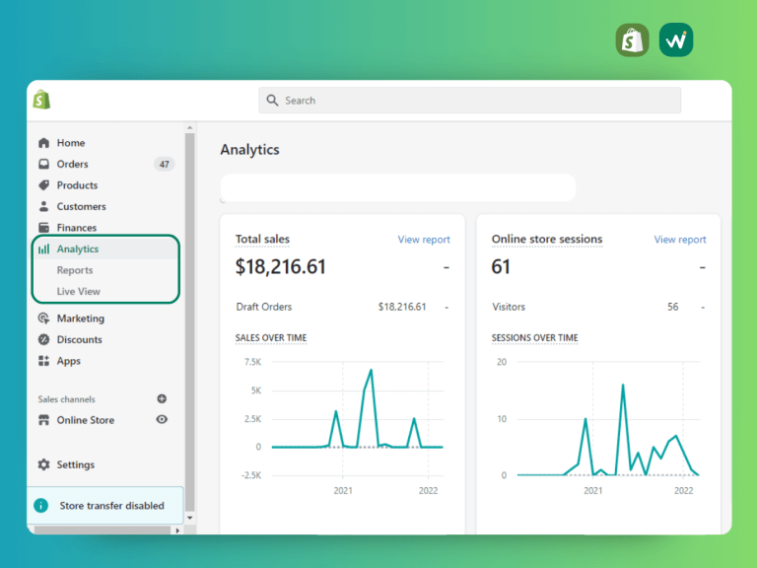The width and height of the screenshot is (757, 568).
Task: Click the Shopify logo in header
Action: click(41, 100)
